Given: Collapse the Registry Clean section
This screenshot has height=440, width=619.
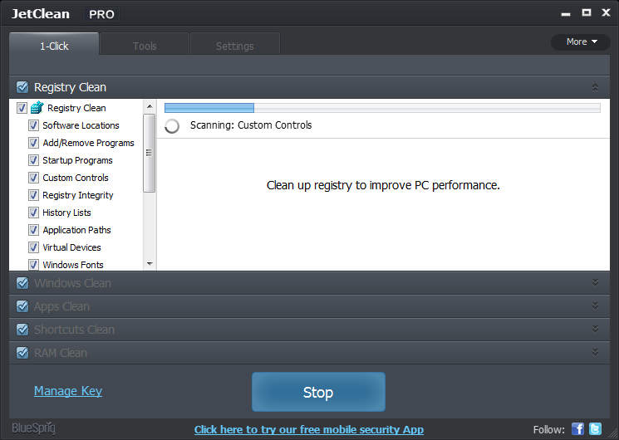Looking at the screenshot, I should click(x=595, y=87).
